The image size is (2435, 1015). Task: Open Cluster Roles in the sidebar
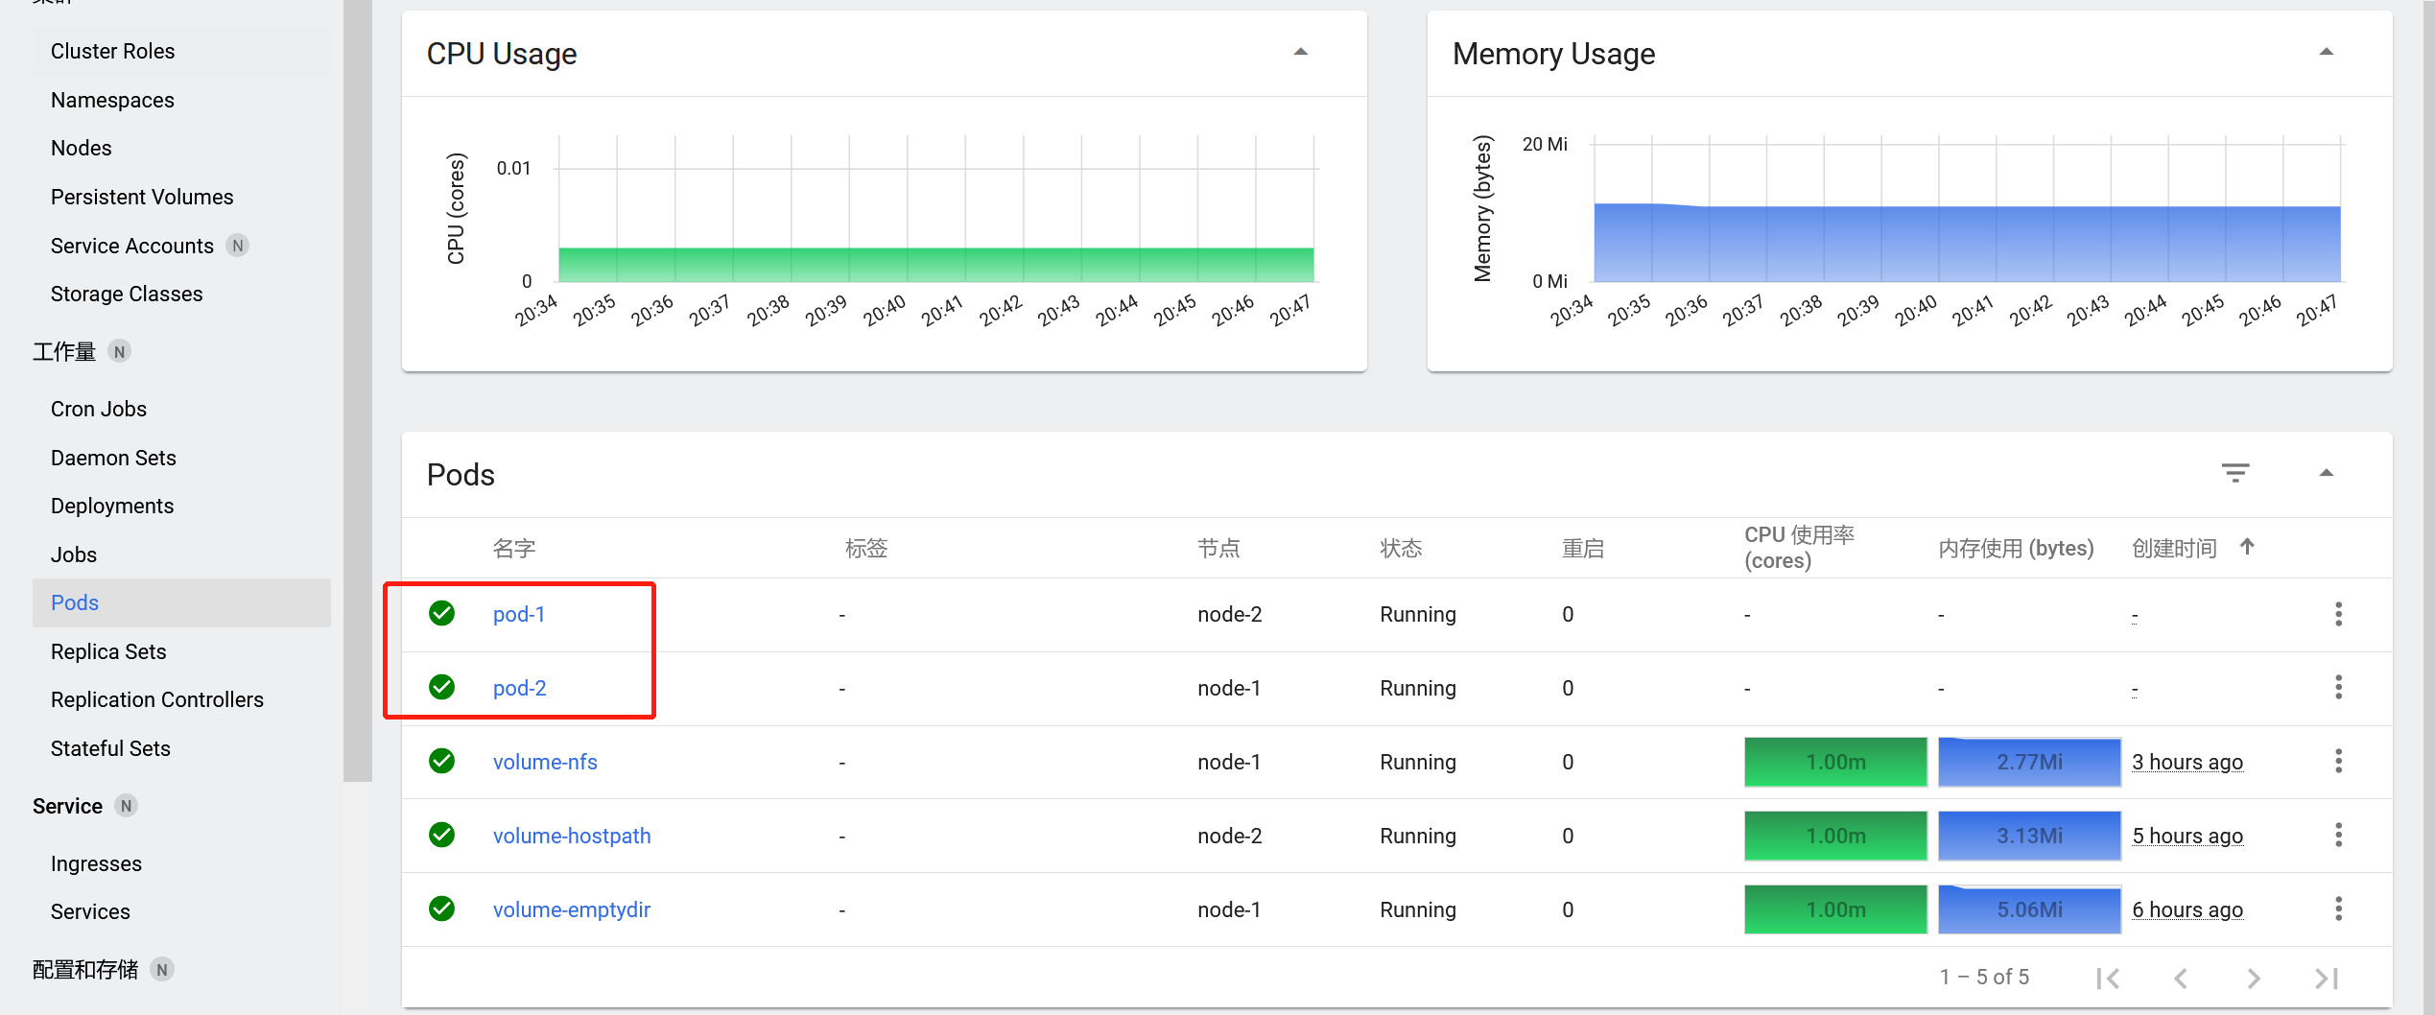(x=181, y=52)
